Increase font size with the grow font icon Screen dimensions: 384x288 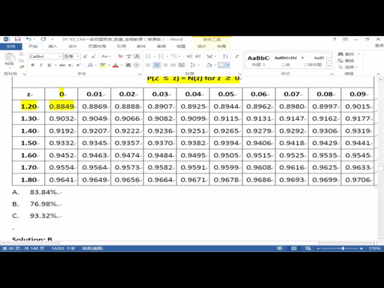(x=85, y=57)
